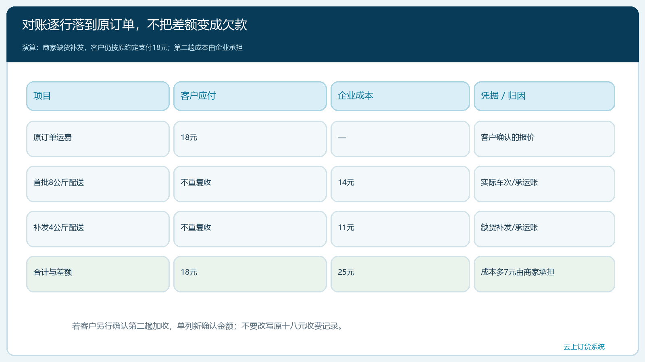This screenshot has width=645, height=362.
Task: Select the 合计与差额 row label
Action: point(98,274)
